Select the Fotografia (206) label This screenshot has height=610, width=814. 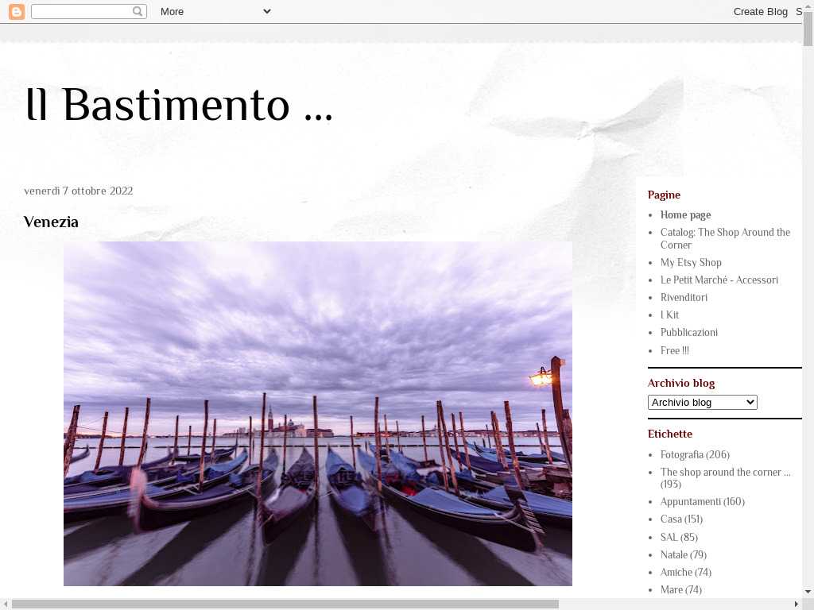point(695,455)
